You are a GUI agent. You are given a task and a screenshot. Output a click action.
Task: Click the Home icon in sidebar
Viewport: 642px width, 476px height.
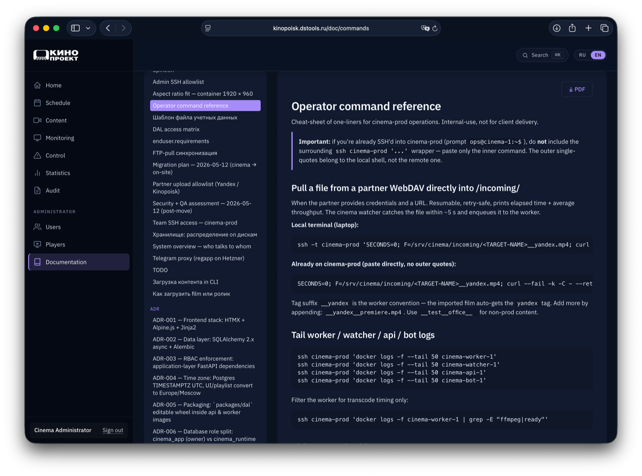click(x=37, y=85)
